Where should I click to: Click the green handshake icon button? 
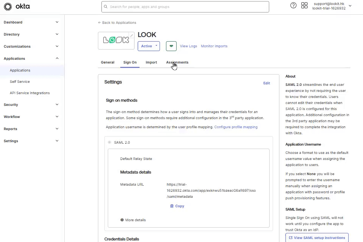point(171,46)
